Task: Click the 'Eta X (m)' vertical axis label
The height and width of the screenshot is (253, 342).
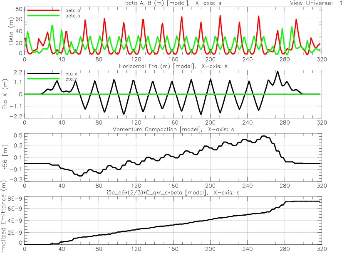Action: pyautogui.click(x=5, y=95)
